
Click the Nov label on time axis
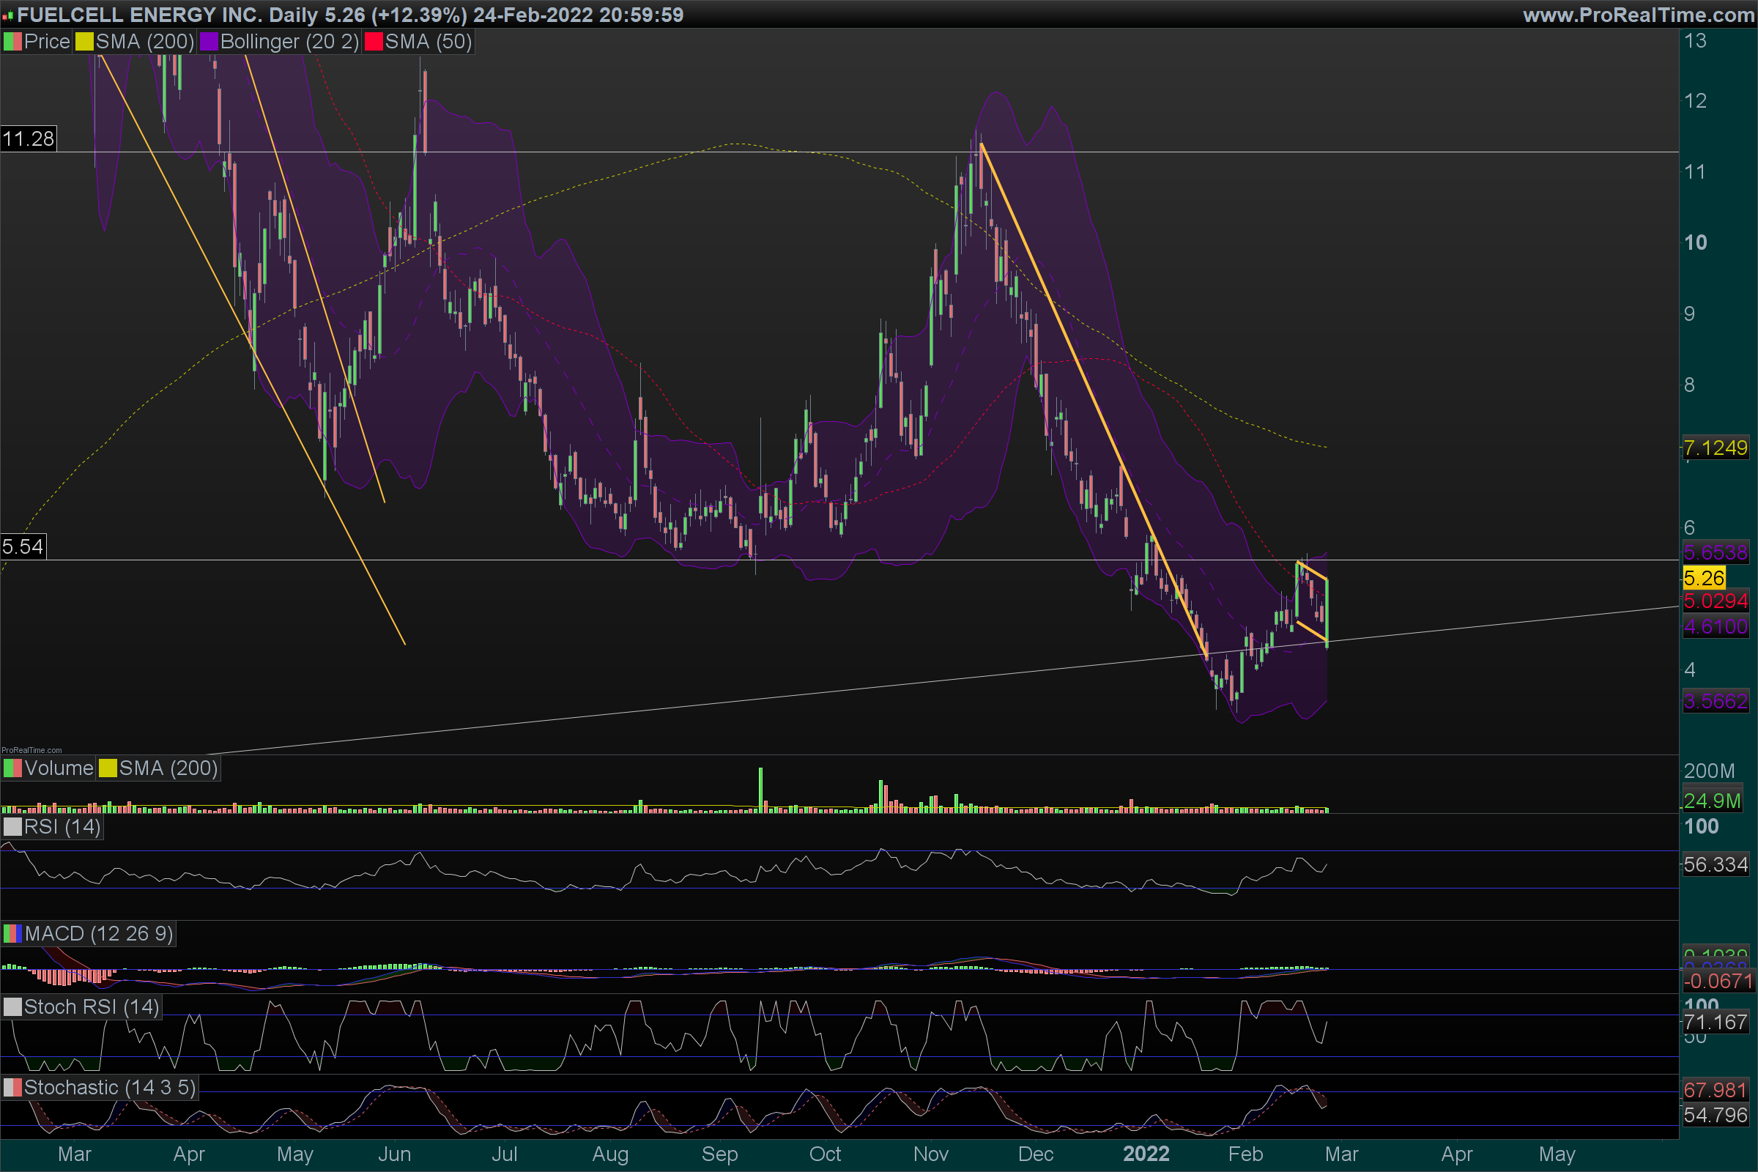[930, 1154]
